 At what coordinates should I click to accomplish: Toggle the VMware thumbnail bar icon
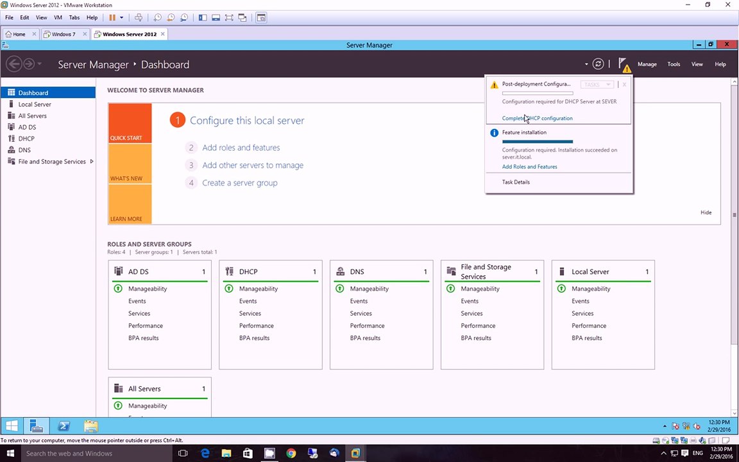click(216, 17)
